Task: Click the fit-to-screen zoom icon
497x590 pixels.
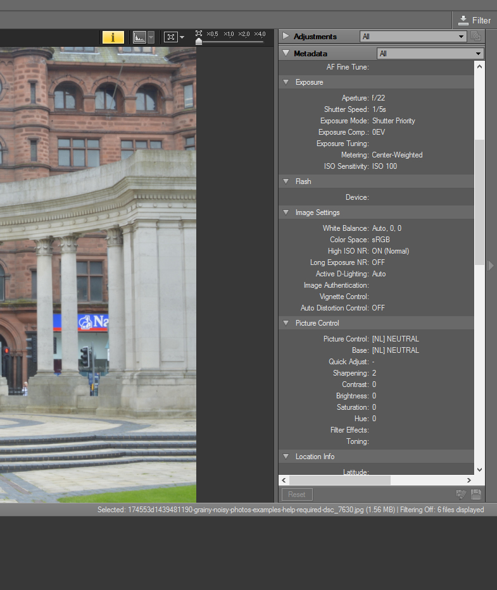Action: tap(199, 33)
